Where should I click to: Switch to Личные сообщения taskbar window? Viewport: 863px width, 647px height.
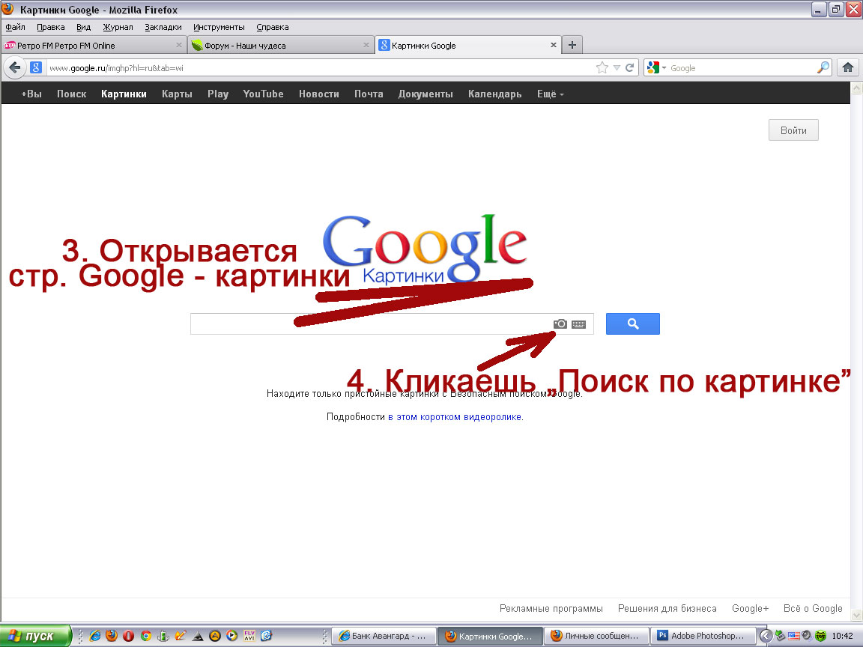pyautogui.click(x=596, y=636)
